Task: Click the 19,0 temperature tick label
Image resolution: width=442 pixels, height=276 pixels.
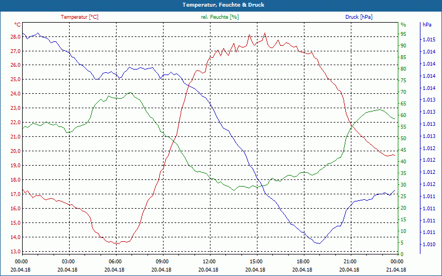Action: pos(14,165)
